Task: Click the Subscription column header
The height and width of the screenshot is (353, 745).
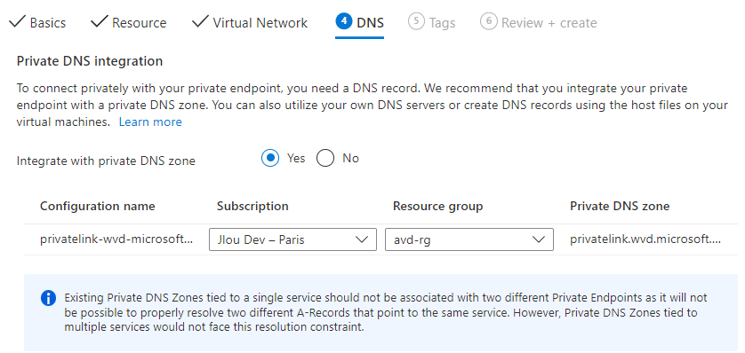Action: (252, 207)
